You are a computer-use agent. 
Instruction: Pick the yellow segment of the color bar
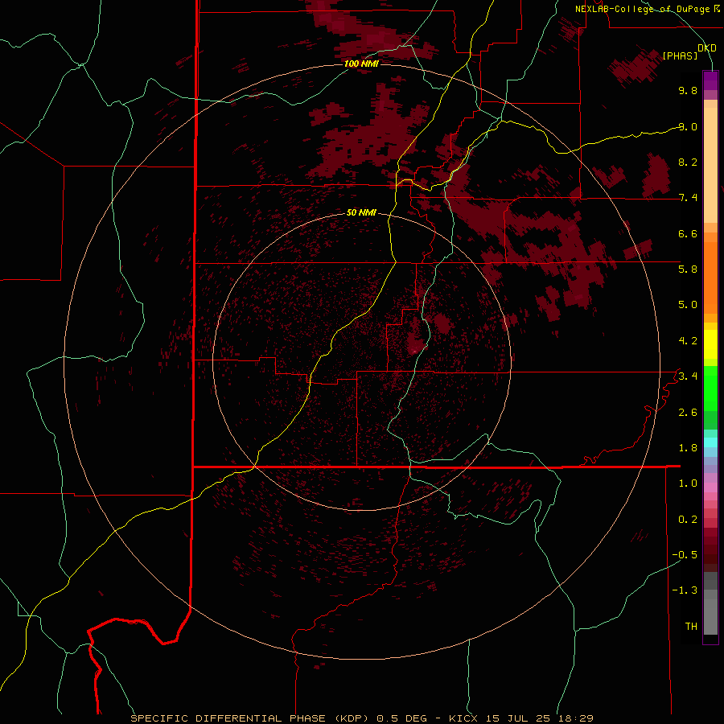[x=710, y=344]
